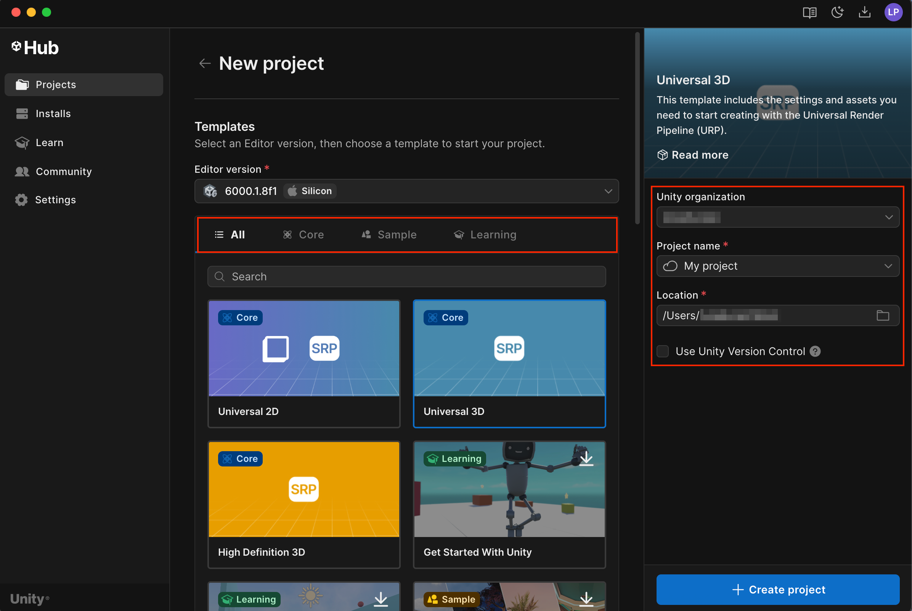Screen dimensions: 912x611
Task: Expand the Editor version dropdown
Action: [608, 191]
